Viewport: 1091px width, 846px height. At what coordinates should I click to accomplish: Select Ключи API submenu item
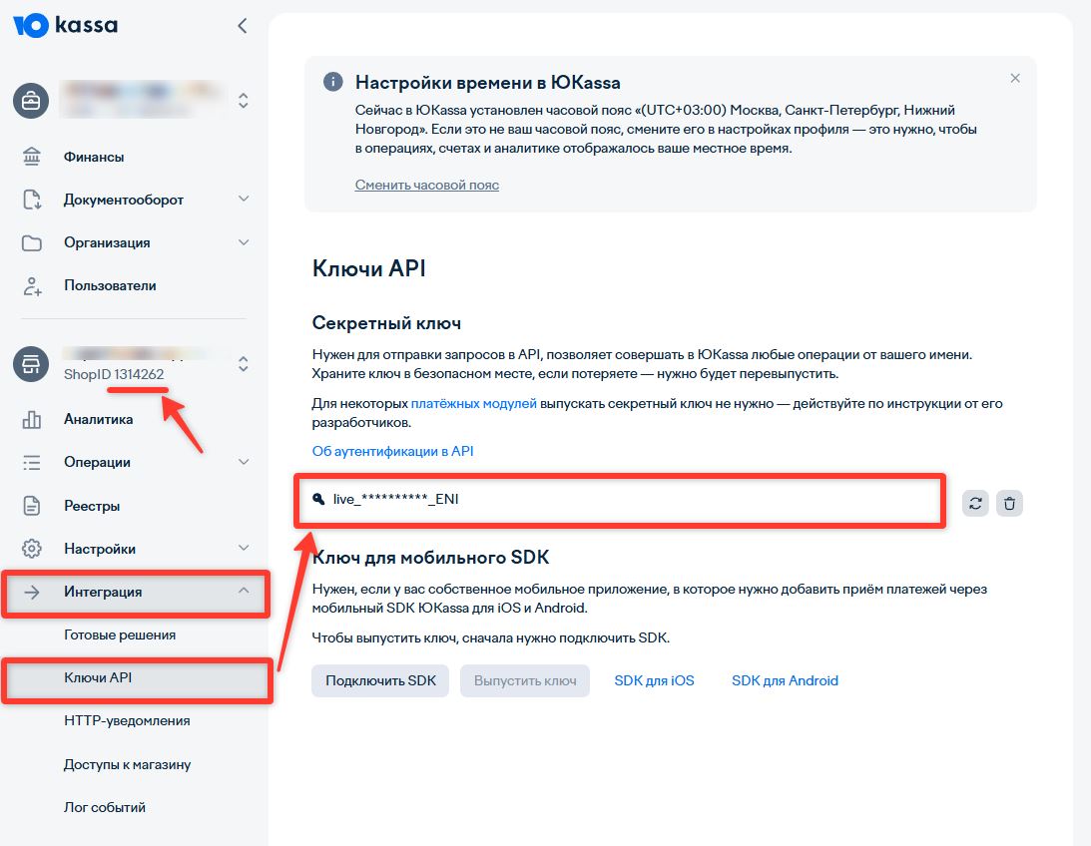pos(98,677)
